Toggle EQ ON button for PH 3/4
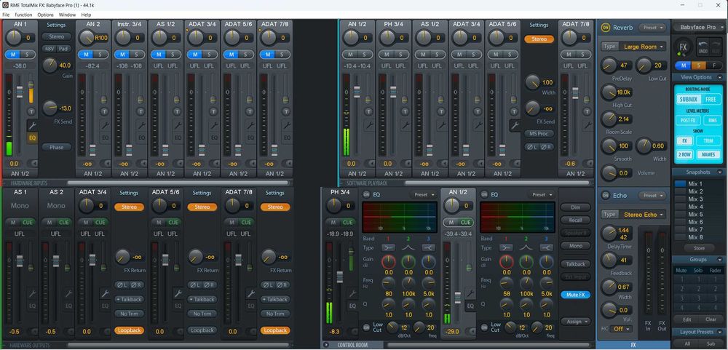The width and height of the screenshot is (728, 350). 367,194
